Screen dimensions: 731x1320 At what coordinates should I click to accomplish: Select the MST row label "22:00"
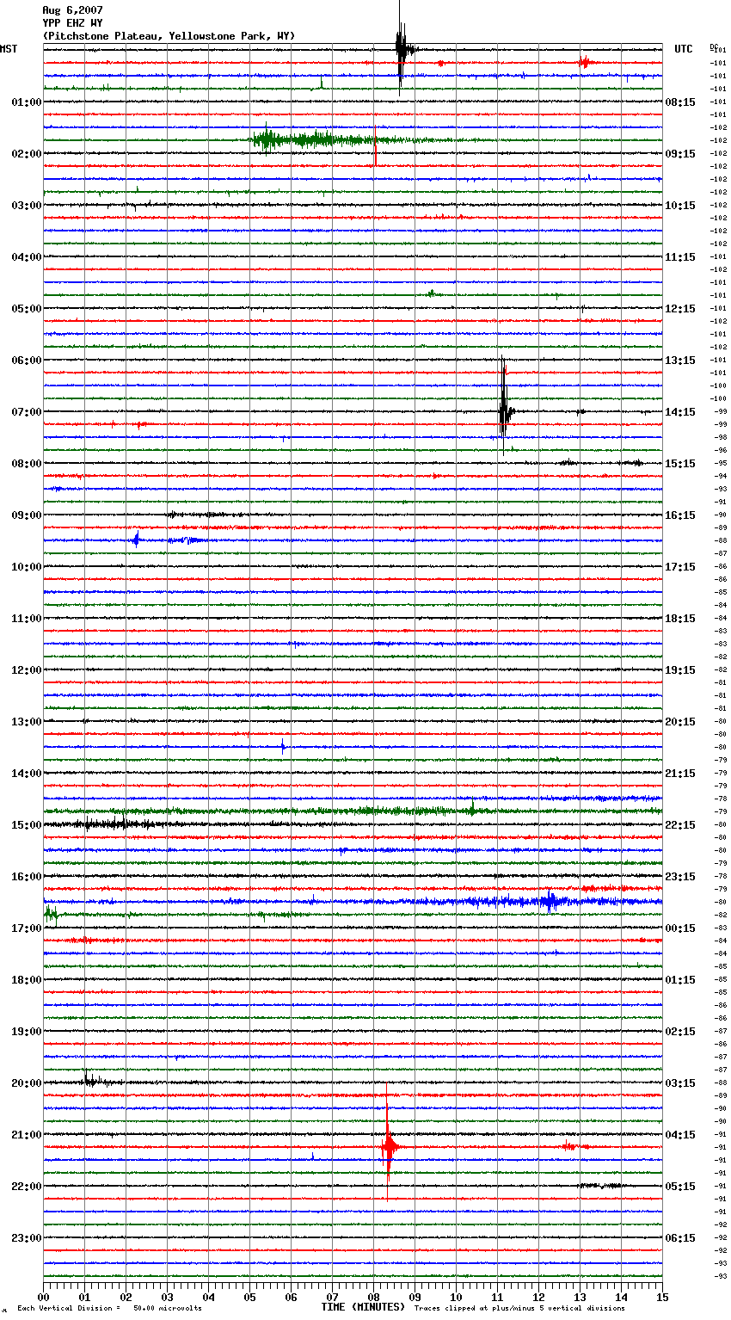27,1187
